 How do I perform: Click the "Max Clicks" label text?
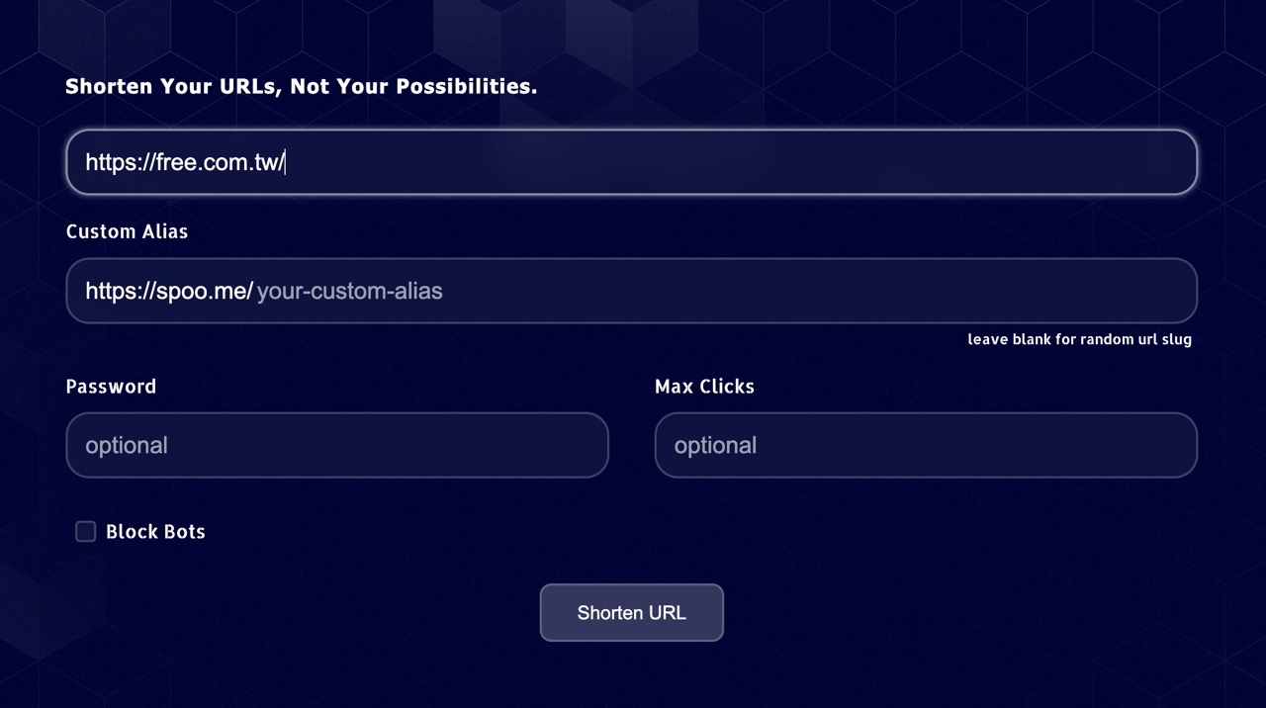704,387
